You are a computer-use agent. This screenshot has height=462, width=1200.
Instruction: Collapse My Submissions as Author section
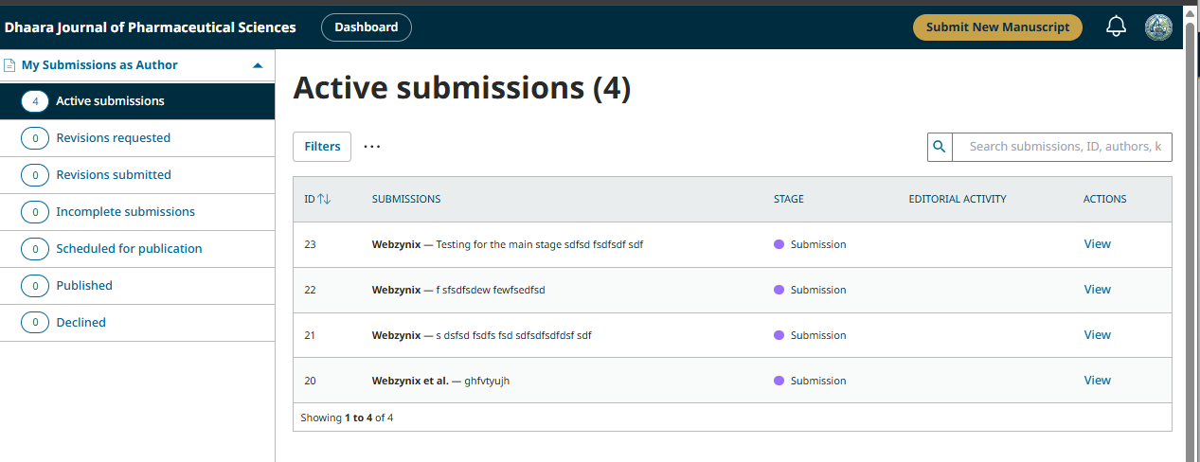(258, 66)
